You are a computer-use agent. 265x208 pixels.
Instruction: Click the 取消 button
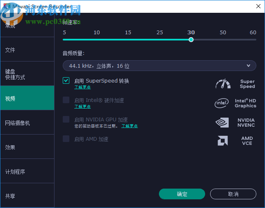pyautogui.click(x=233, y=194)
